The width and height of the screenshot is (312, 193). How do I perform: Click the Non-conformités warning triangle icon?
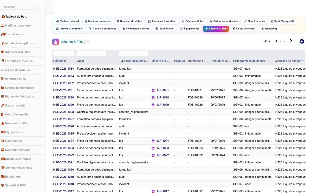coord(3,123)
